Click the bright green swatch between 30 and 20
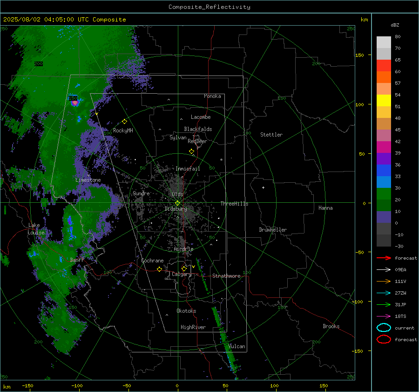 pyautogui.click(x=384, y=194)
